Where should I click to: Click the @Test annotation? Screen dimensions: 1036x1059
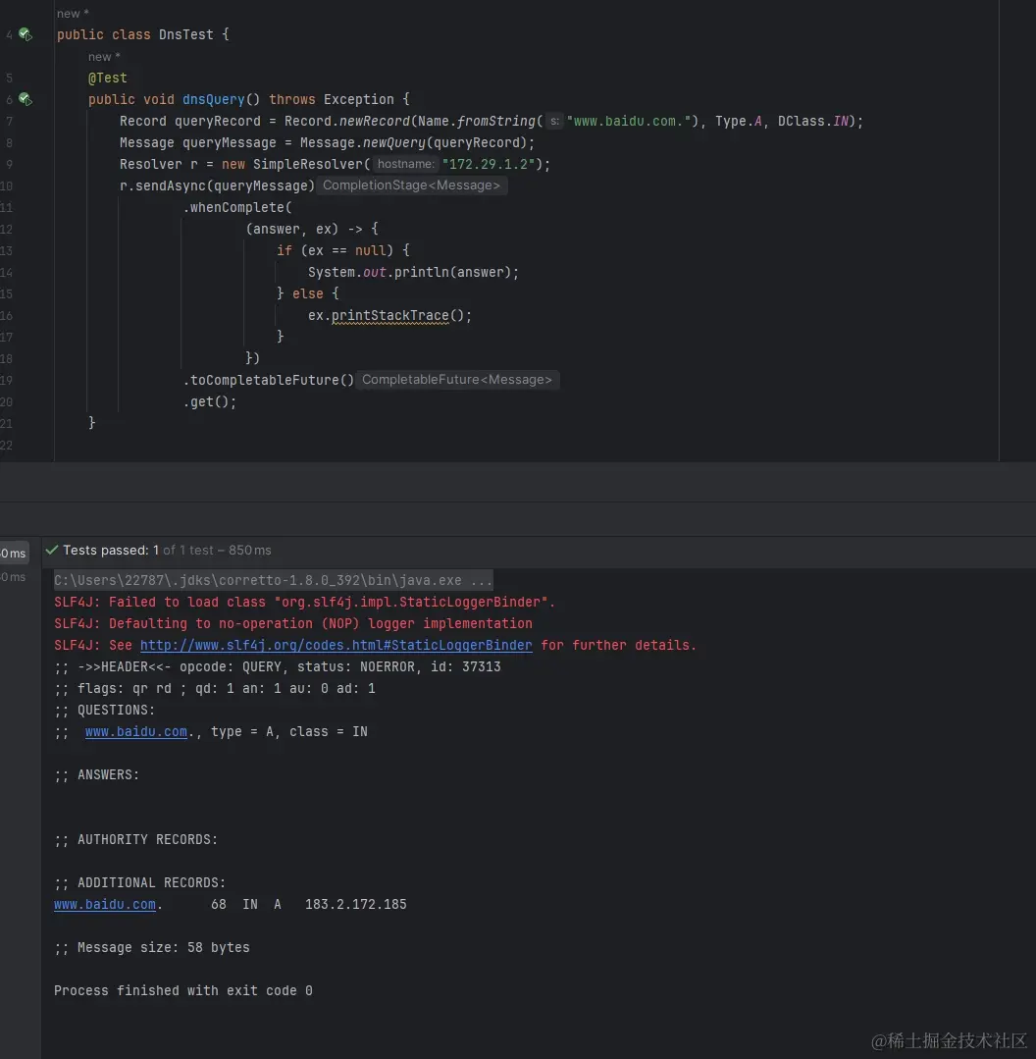(107, 78)
